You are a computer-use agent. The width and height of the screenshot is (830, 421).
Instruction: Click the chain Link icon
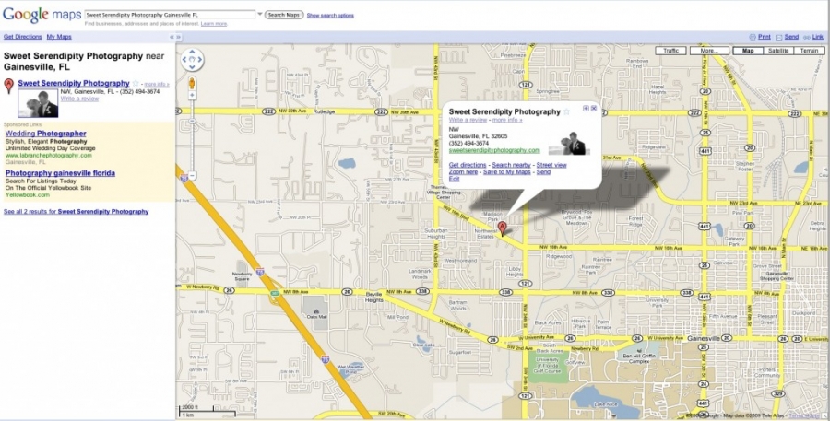[x=807, y=37]
